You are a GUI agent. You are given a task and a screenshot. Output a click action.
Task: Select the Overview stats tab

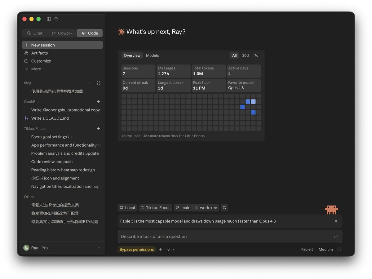[132, 55]
